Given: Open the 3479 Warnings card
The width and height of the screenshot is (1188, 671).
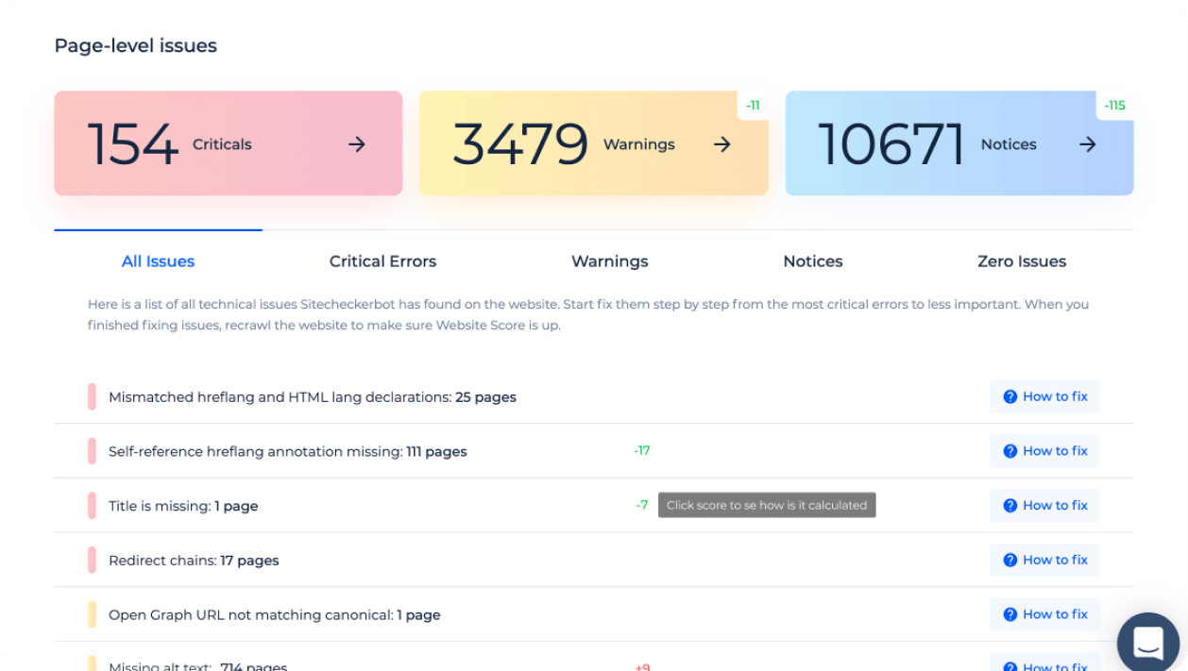Looking at the screenshot, I should 593,143.
